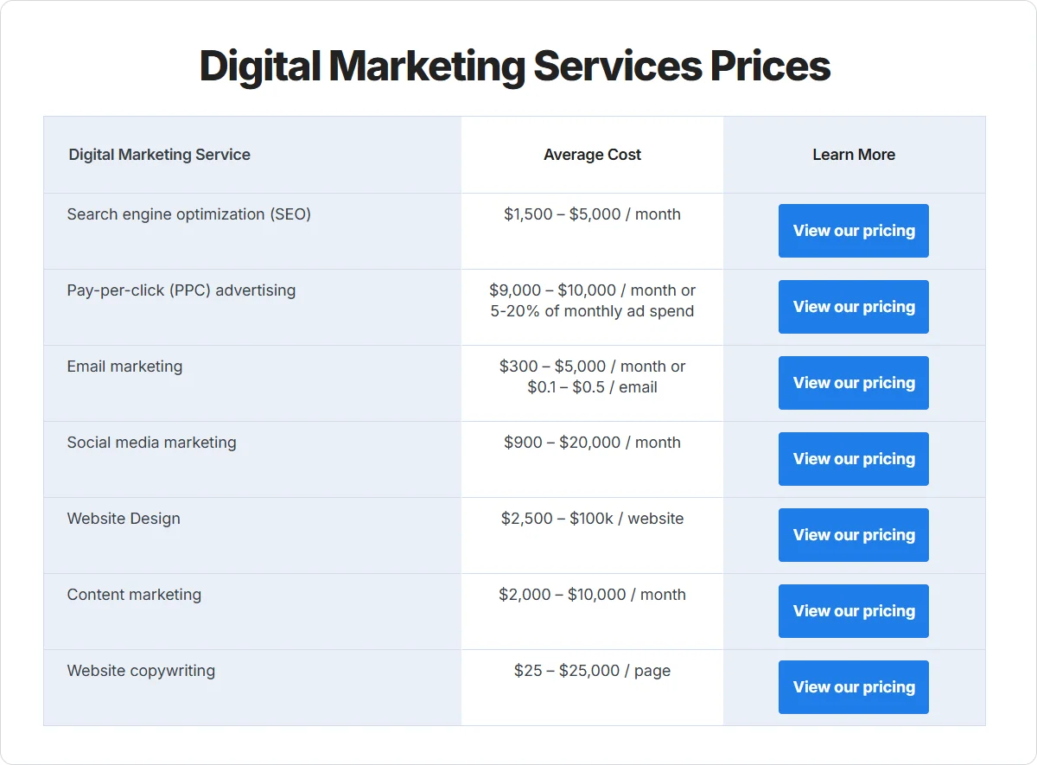Screen dimensions: 1037x765
Task: Select the Pay-per-click (PPC) advertising cell
Action: click(x=181, y=290)
